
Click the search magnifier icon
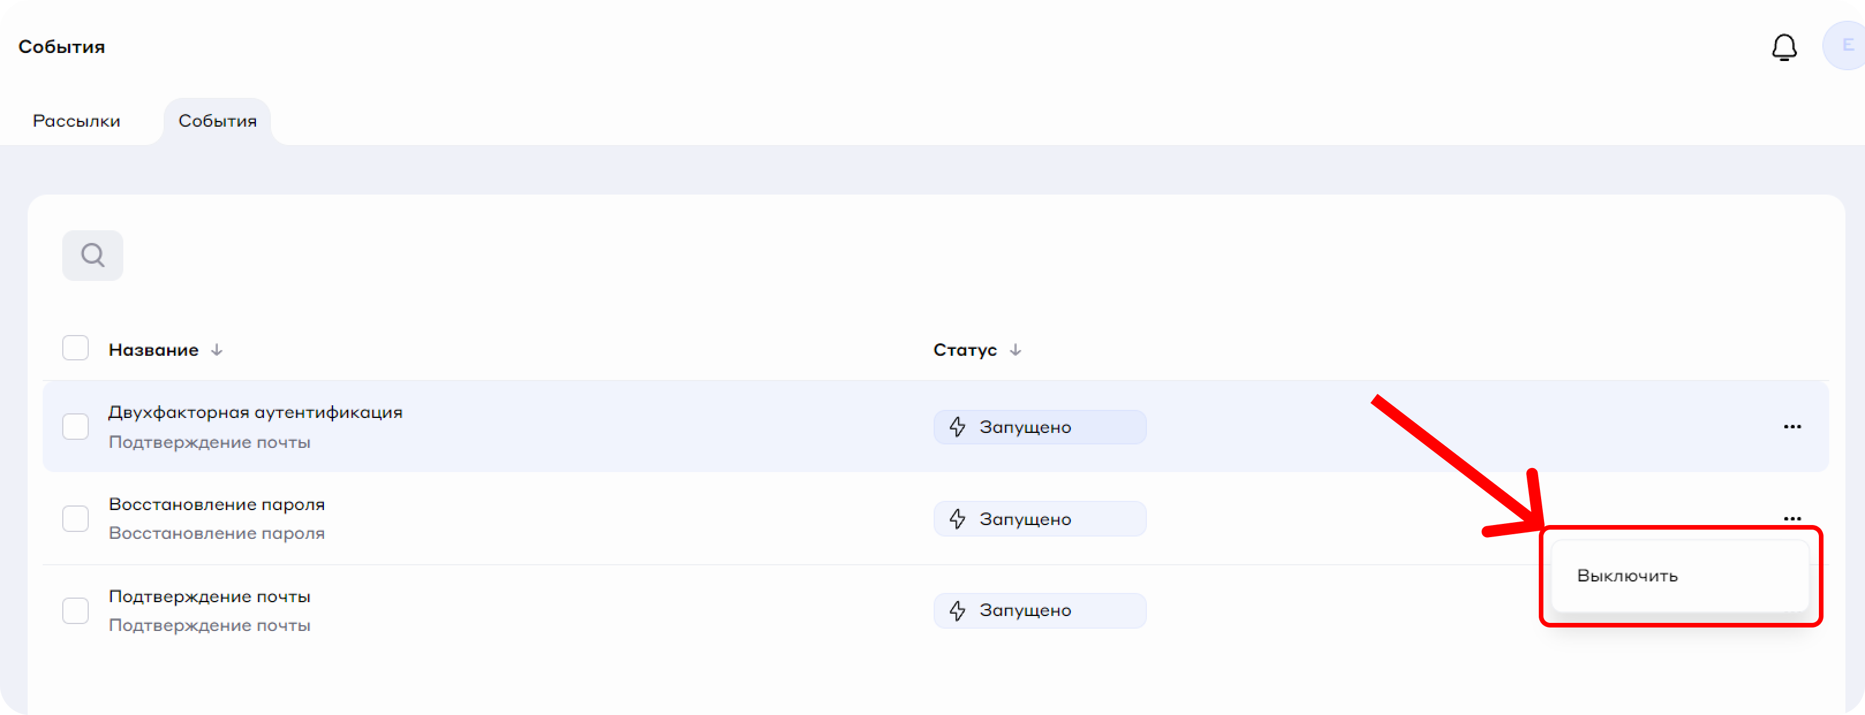[x=93, y=255]
